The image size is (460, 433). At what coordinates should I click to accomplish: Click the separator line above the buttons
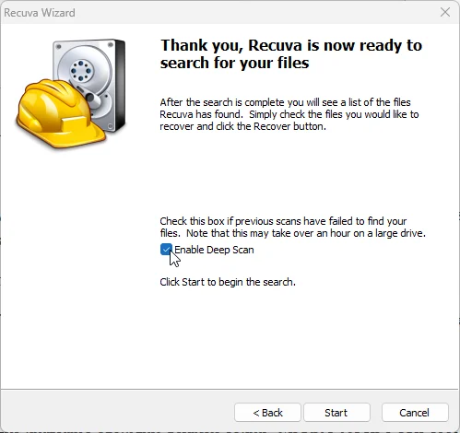pos(230,390)
